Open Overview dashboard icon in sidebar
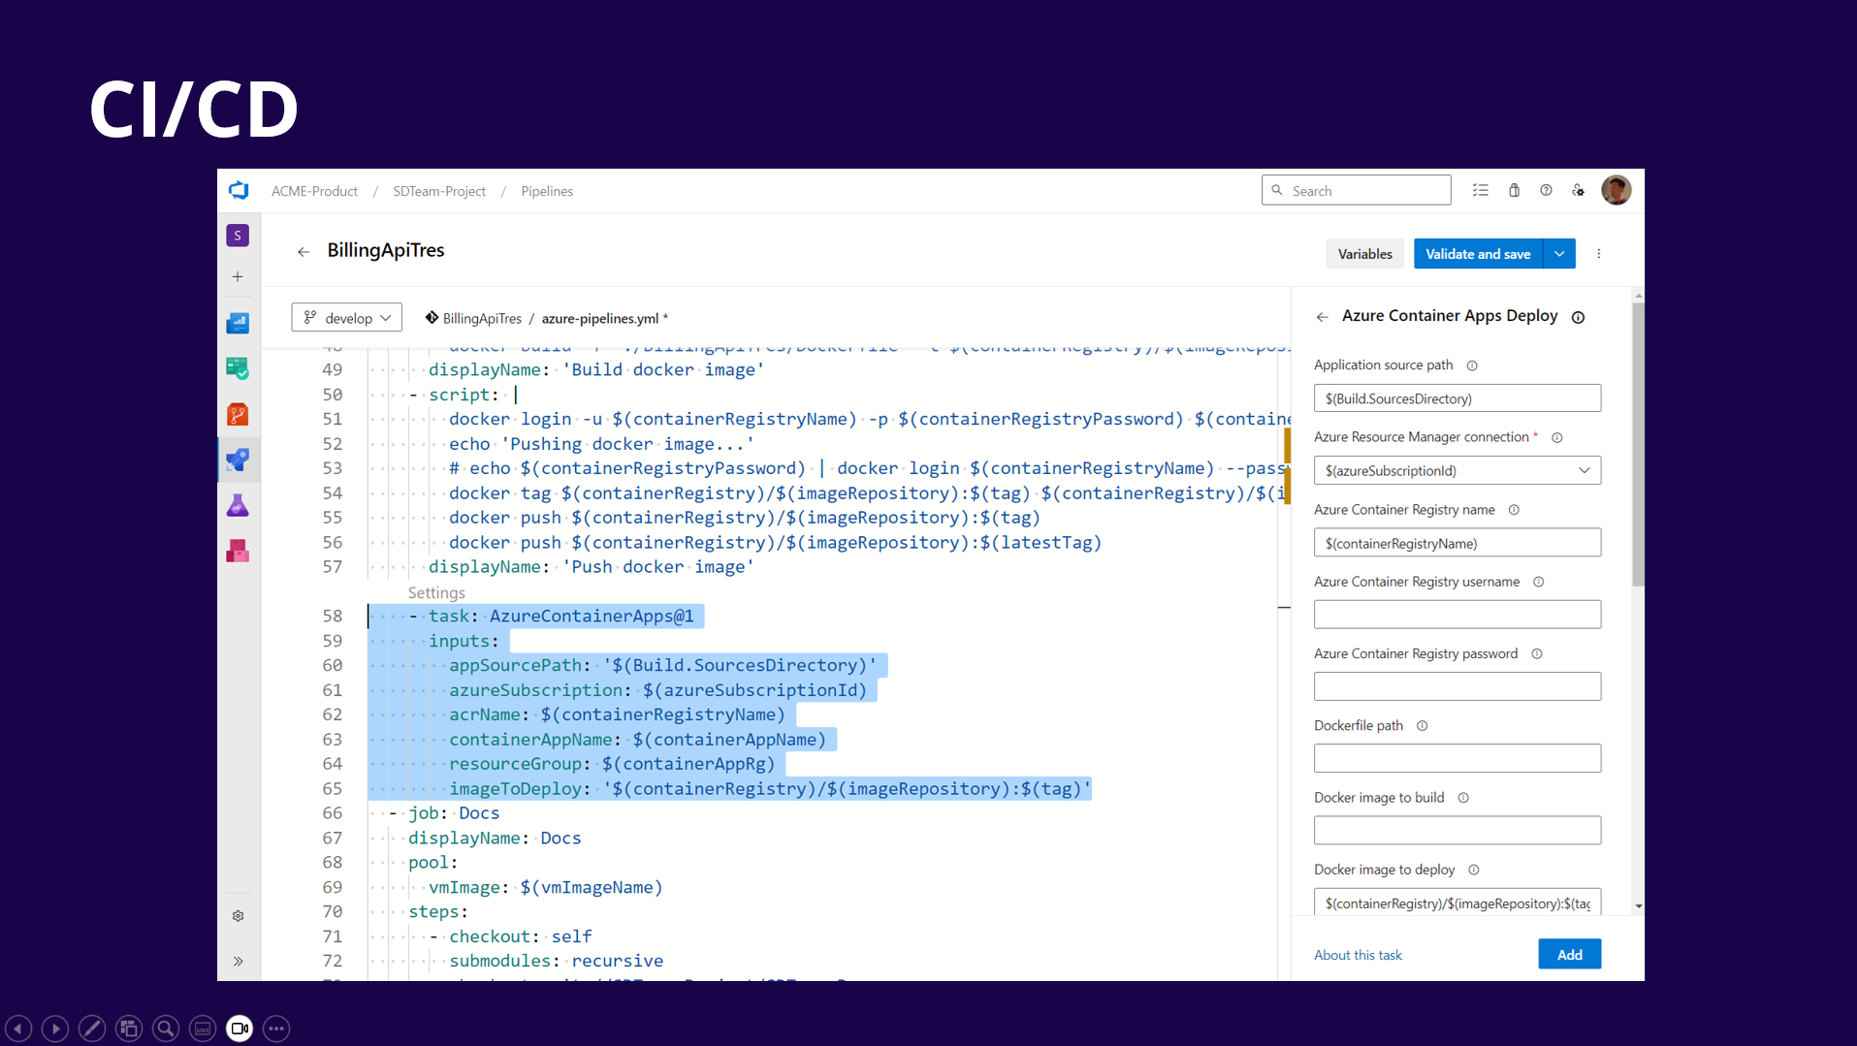The width and height of the screenshot is (1857, 1046). tap(238, 324)
